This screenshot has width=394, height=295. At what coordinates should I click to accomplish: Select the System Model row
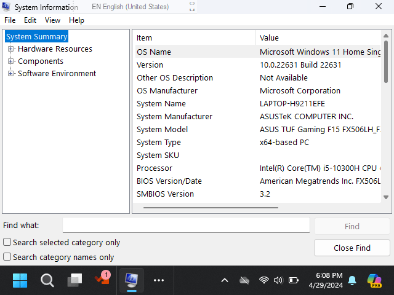(258, 130)
